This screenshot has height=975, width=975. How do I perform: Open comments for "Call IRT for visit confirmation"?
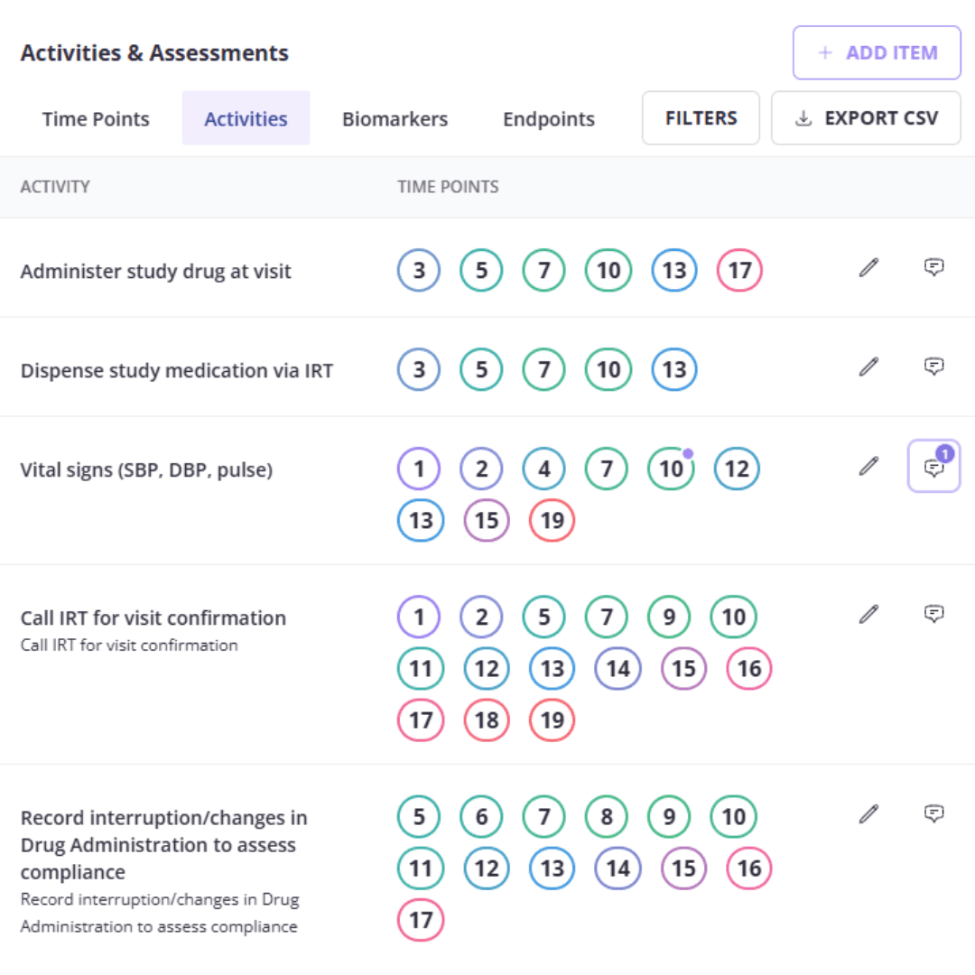click(x=934, y=614)
